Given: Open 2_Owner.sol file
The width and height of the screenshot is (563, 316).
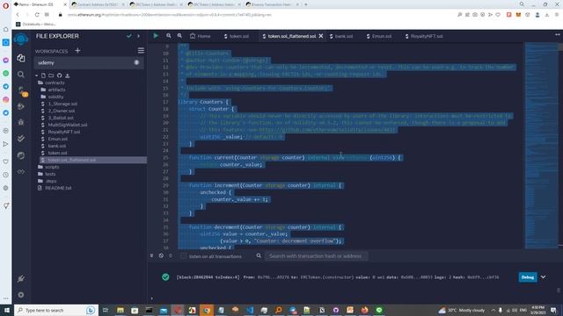Looking at the screenshot, I should coord(61,111).
